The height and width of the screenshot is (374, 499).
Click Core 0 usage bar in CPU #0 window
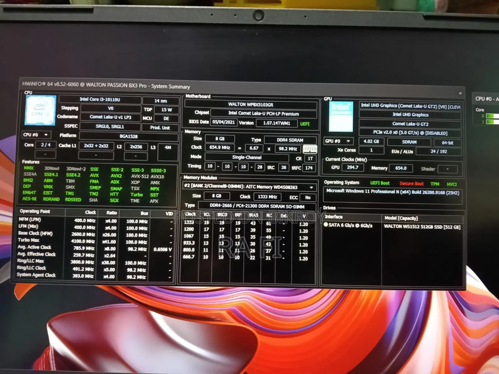pyautogui.click(x=492, y=116)
